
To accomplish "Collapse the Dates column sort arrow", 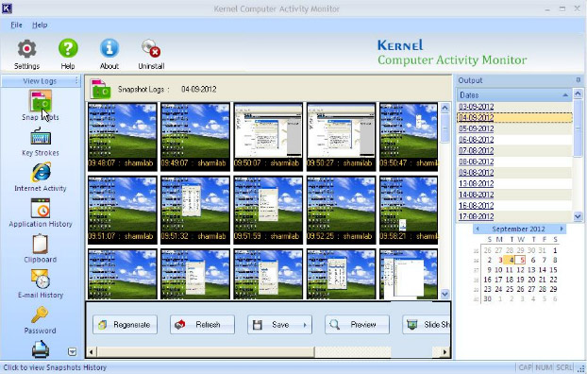I will tap(565, 95).
